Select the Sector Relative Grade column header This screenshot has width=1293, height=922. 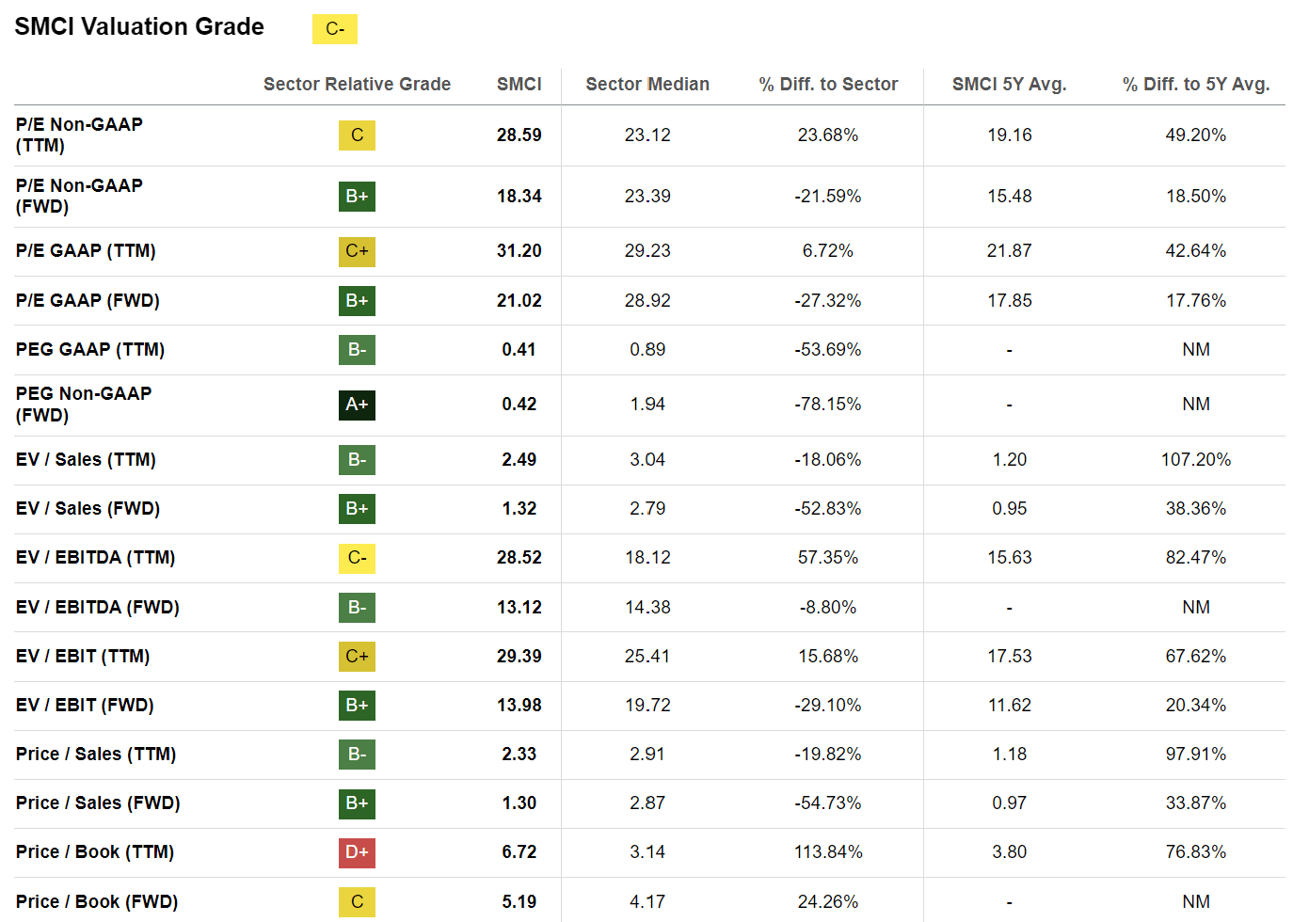357,84
